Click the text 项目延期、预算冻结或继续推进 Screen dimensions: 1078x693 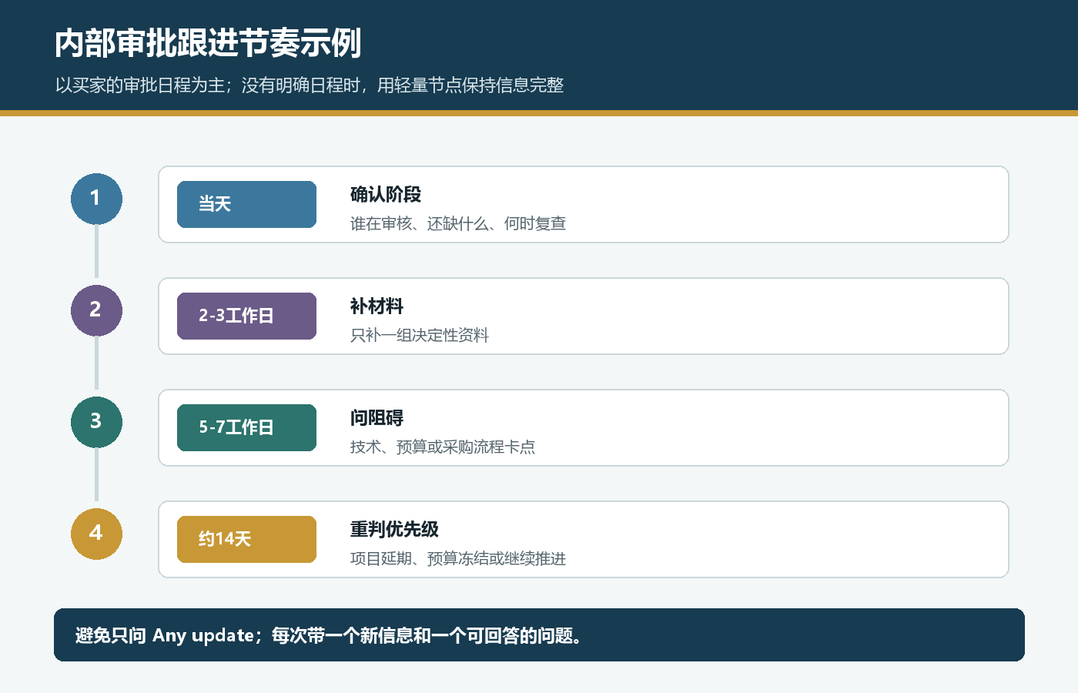point(458,558)
